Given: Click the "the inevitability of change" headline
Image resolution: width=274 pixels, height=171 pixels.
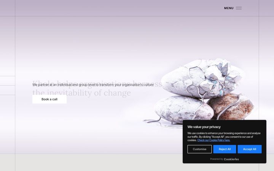Looking at the screenshot, I should coord(81,93).
